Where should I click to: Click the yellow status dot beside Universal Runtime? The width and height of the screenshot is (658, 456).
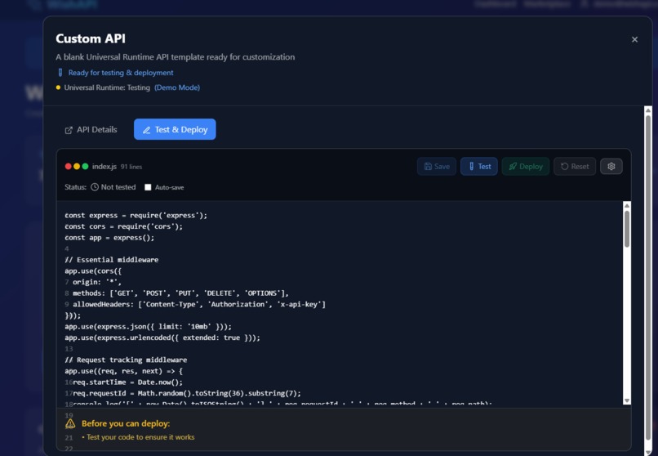tap(58, 87)
